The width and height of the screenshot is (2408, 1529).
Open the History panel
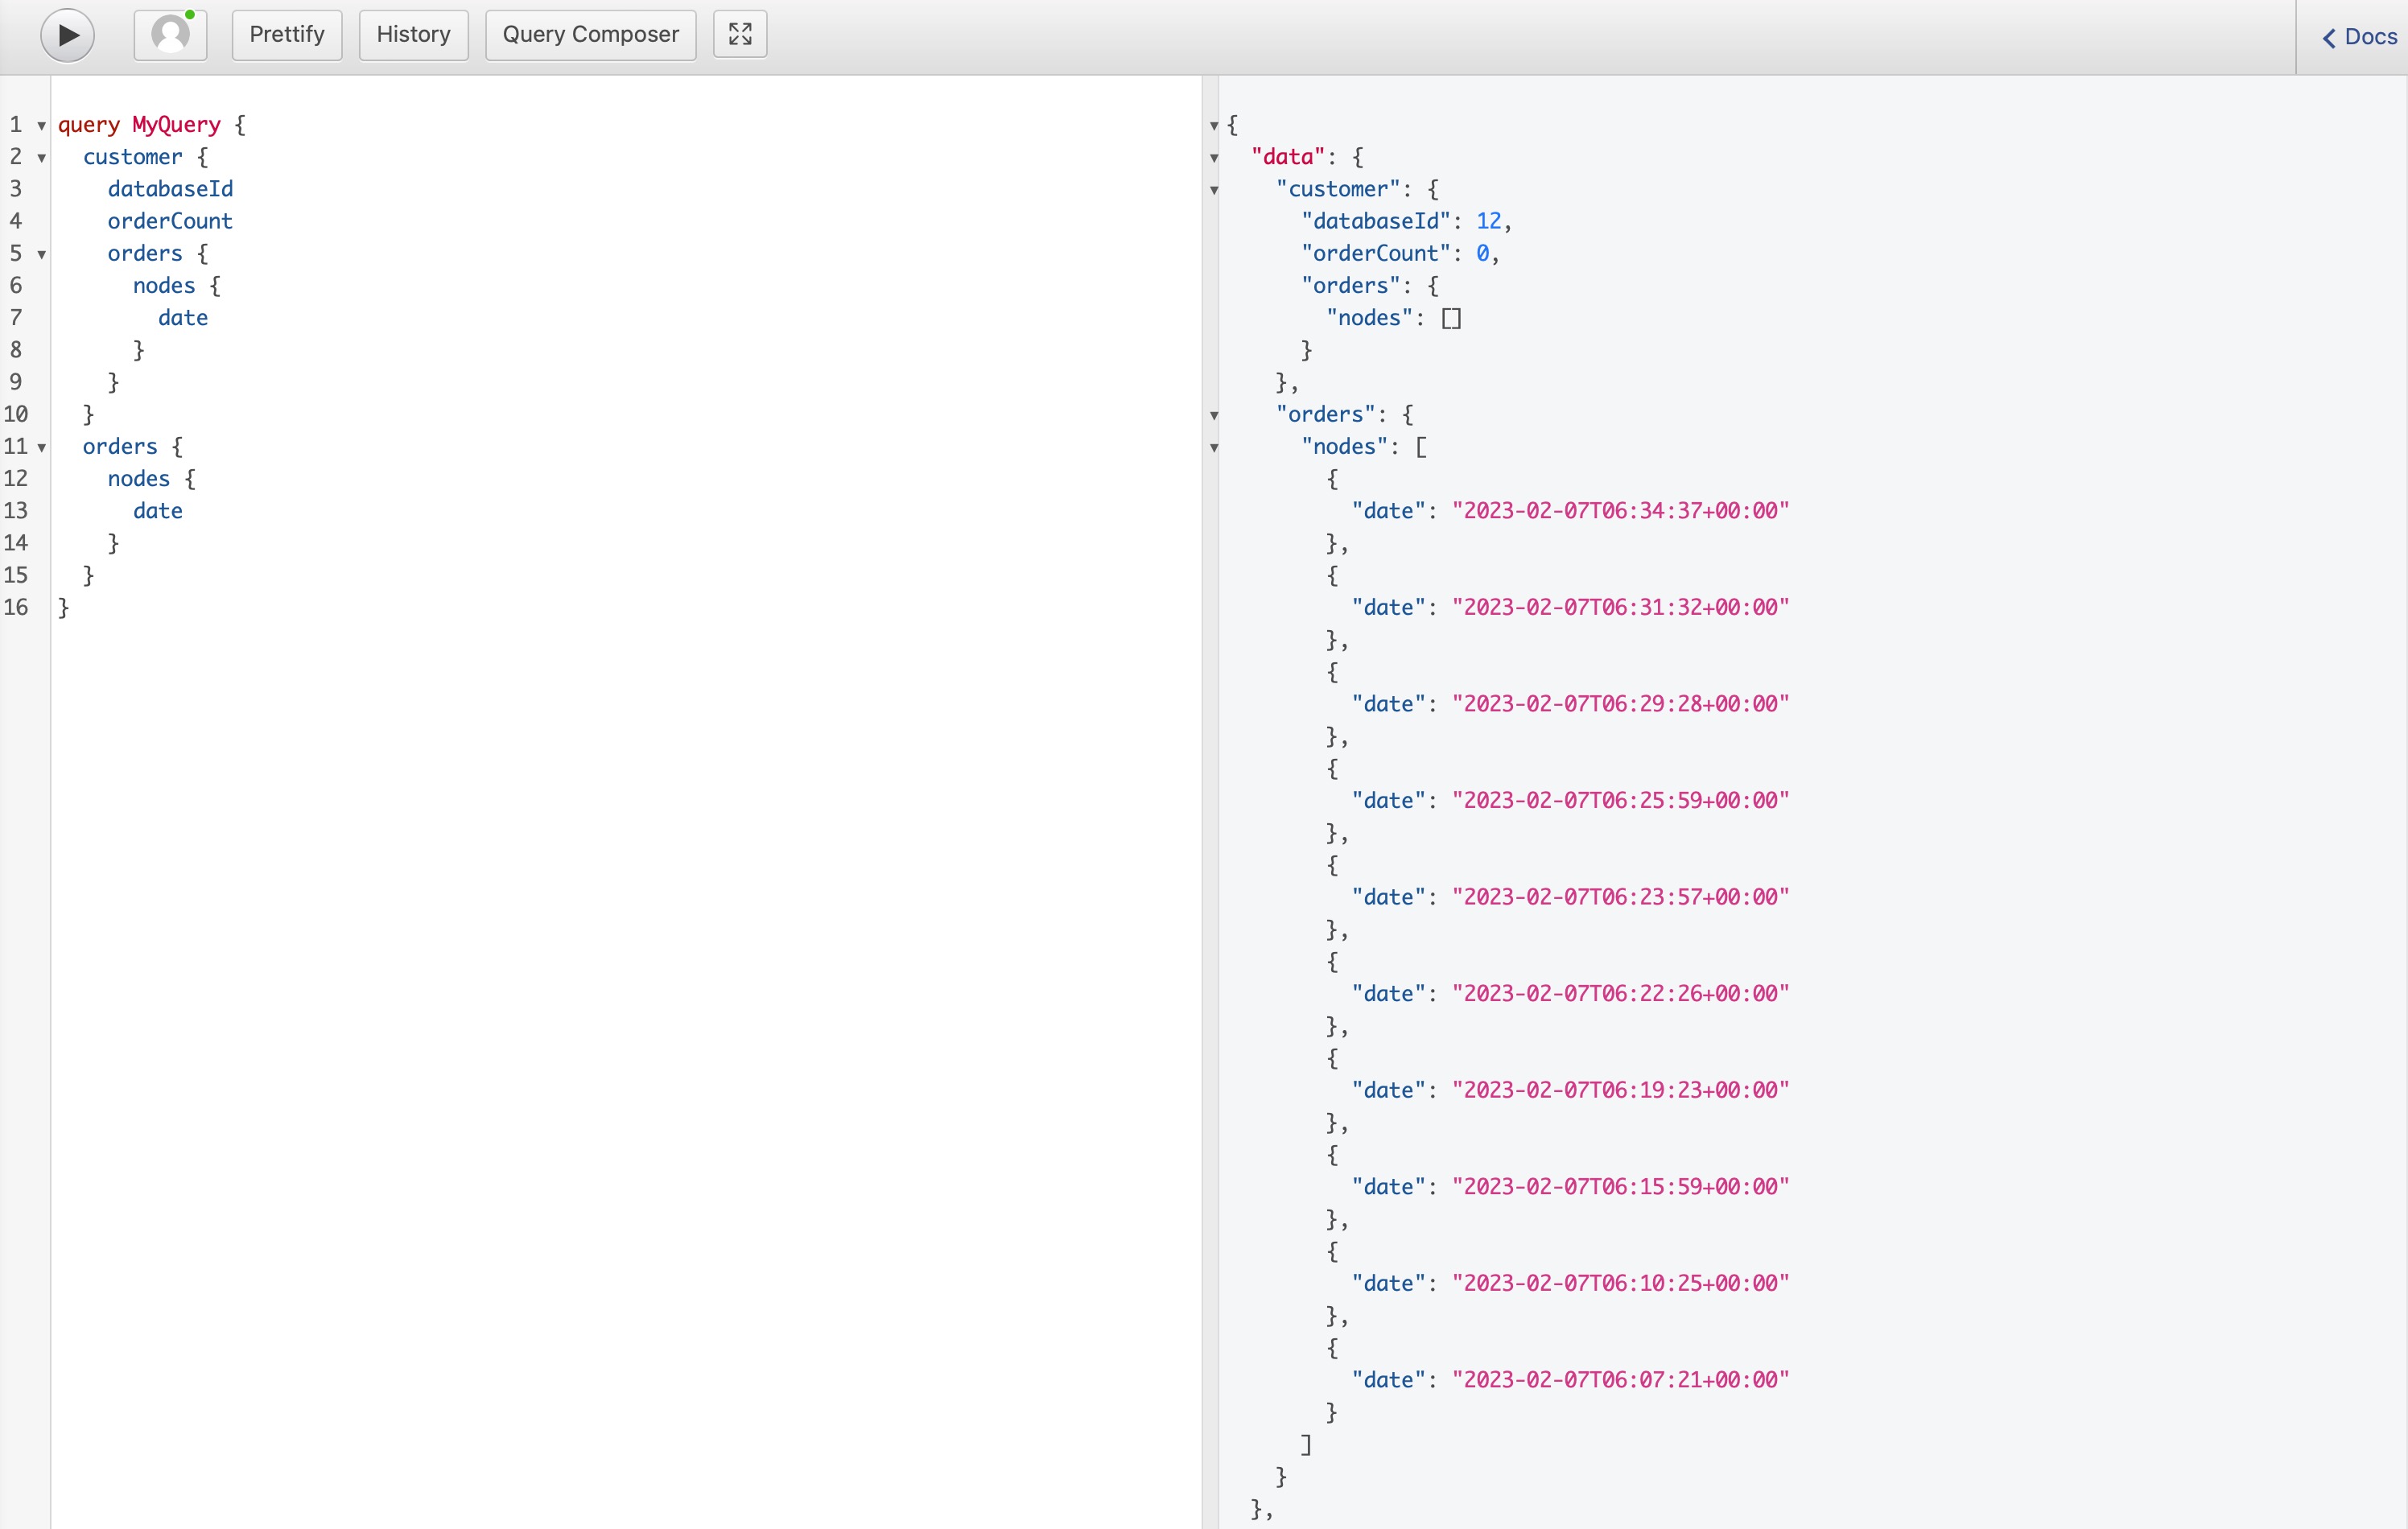pyautogui.click(x=413, y=34)
